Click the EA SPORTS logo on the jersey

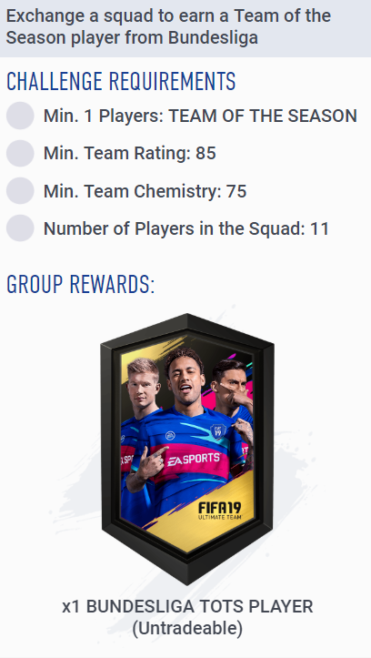[194, 460]
